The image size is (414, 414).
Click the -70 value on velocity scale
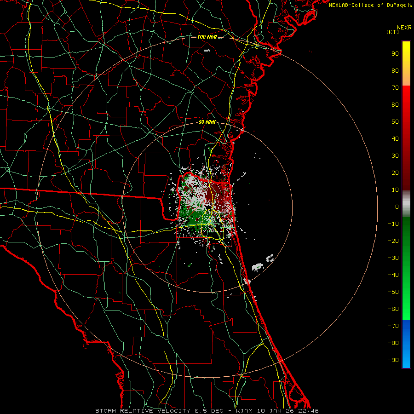[x=393, y=326]
